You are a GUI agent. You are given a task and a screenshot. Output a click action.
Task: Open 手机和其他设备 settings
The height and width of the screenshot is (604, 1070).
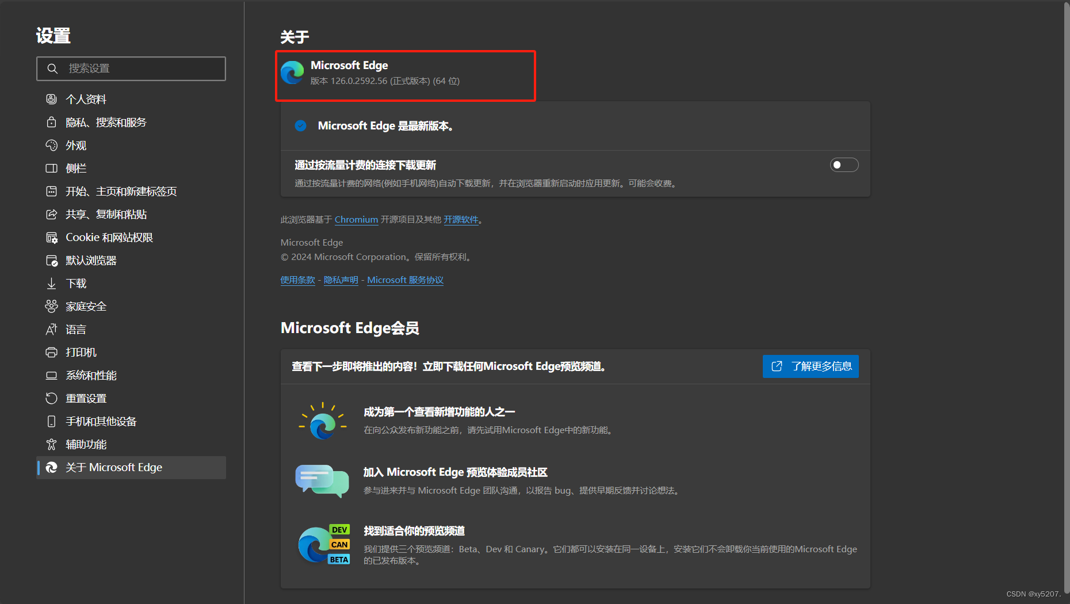[x=131, y=421]
